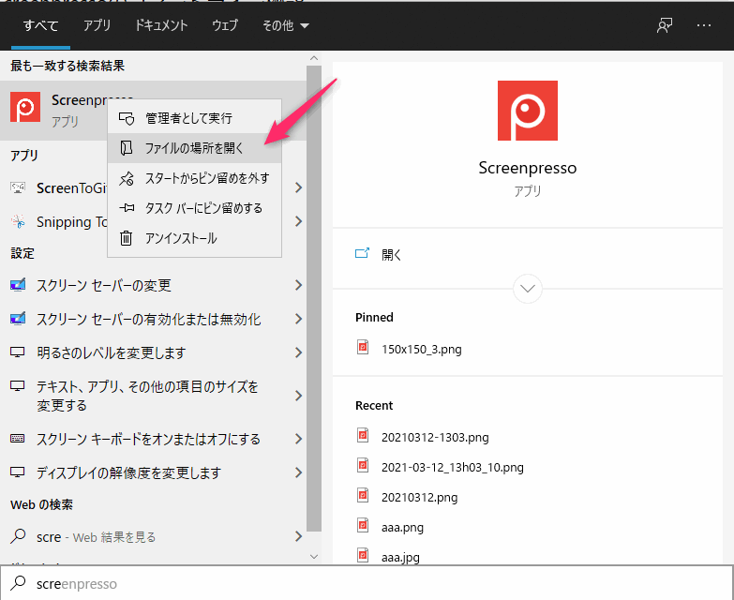Open pinned file 150x150_3.png
This screenshot has width=734, height=600.
(421, 349)
